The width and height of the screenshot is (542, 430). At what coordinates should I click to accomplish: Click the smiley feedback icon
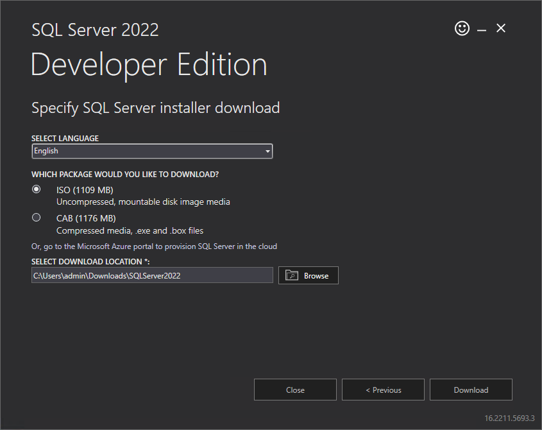pos(462,28)
